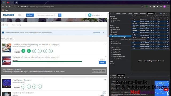
Task: Toggle DevTools inspect element tool
Action: (111, 13)
